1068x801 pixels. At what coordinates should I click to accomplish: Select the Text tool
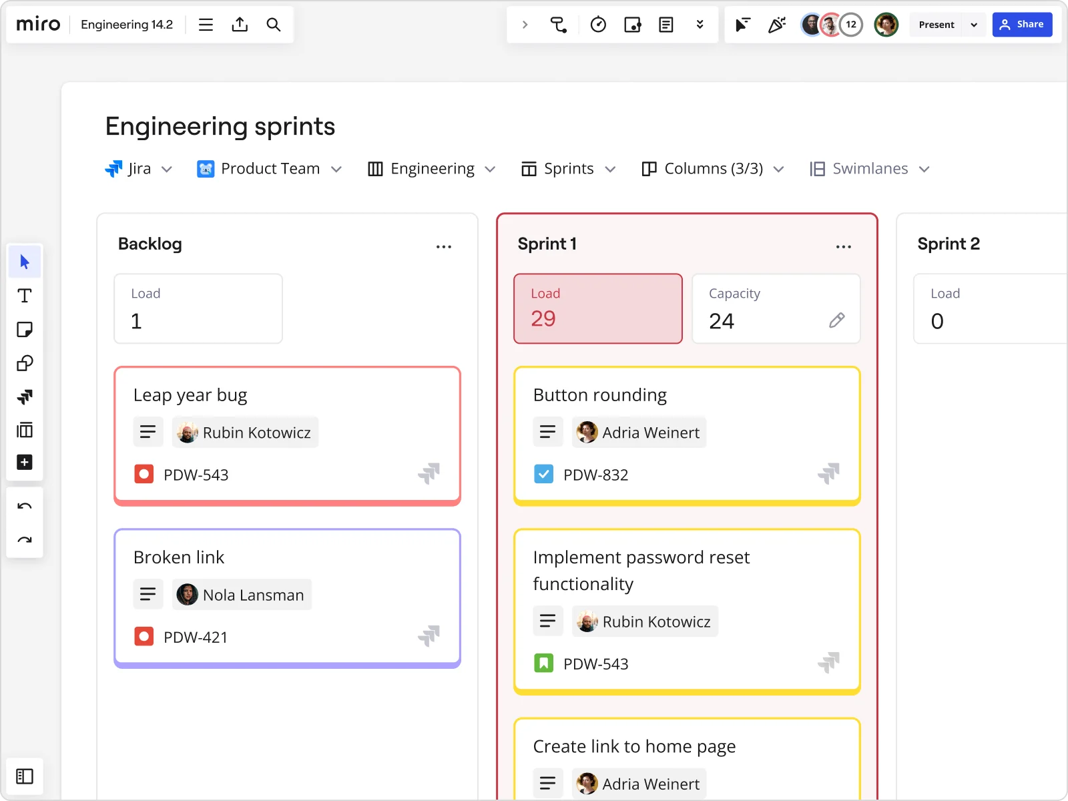[25, 296]
